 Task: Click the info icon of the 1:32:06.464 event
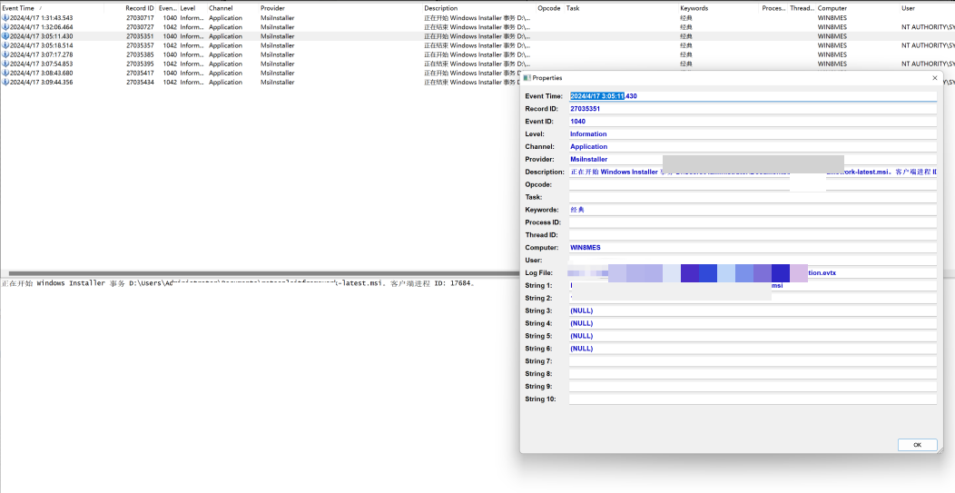(5, 27)
